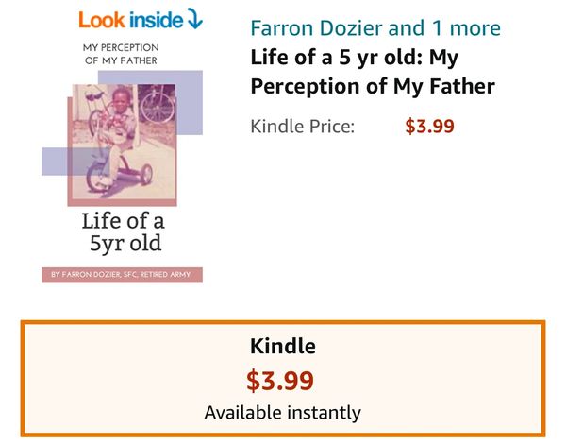Click the "Kindle Price:" label
Image resolution: width=566 pixels, height=445 pixels.
302,126
